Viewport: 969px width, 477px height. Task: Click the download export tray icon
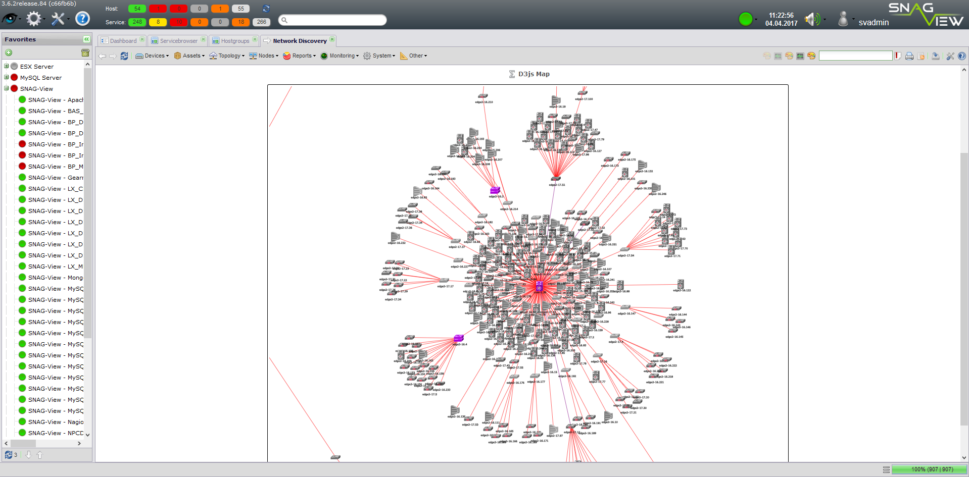click(936, 56)
